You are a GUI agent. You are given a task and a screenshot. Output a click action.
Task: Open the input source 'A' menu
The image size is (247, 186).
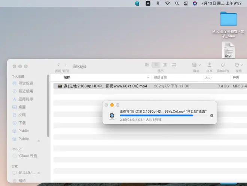click(x=148, y=3)
